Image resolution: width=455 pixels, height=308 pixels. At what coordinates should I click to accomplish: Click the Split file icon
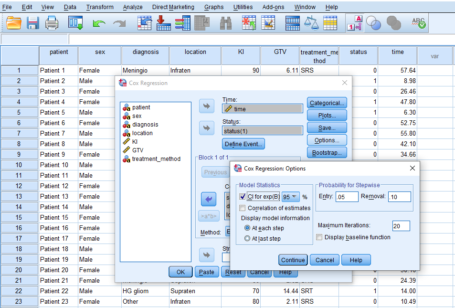click(x=293, y=23)
